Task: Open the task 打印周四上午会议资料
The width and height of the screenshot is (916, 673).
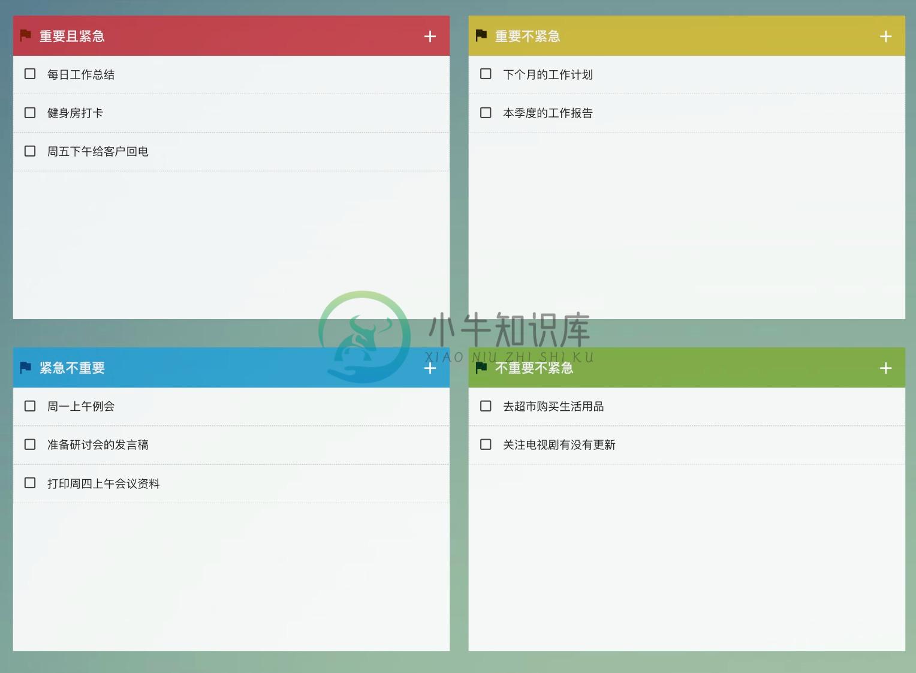Action: pos(104,483)
